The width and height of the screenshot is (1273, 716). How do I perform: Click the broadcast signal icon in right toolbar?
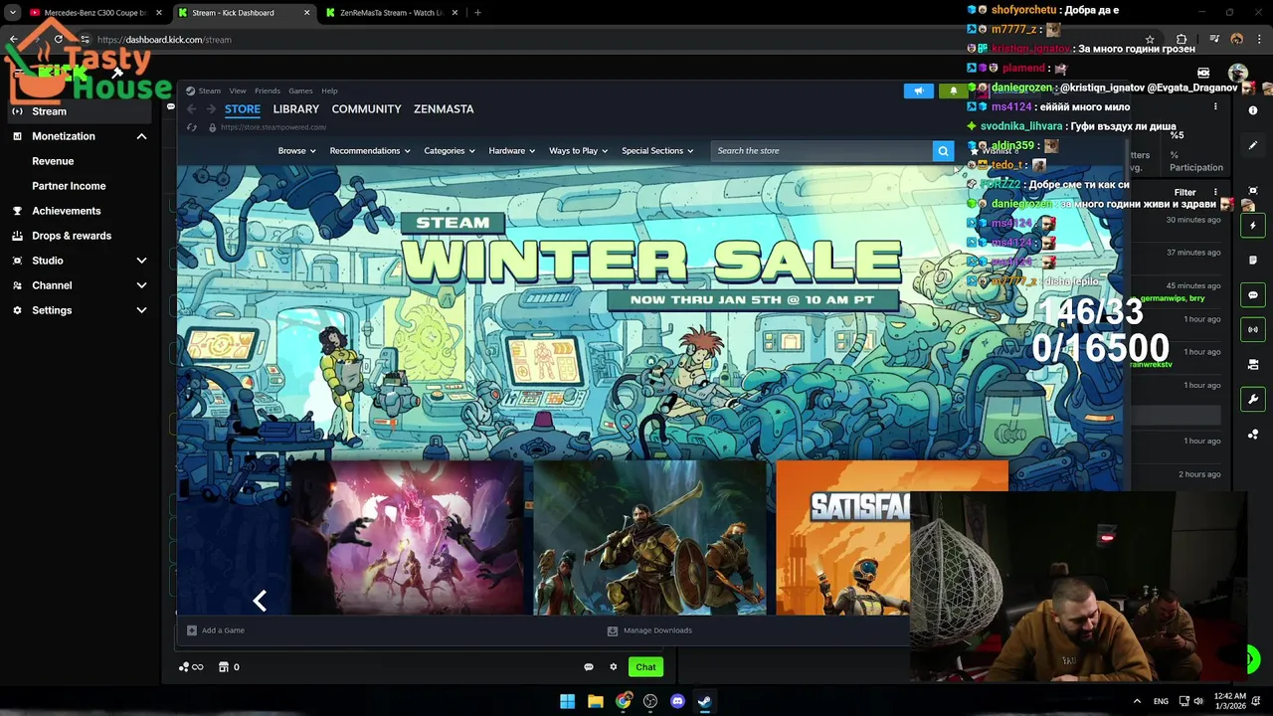click(x=1253, y=329)
